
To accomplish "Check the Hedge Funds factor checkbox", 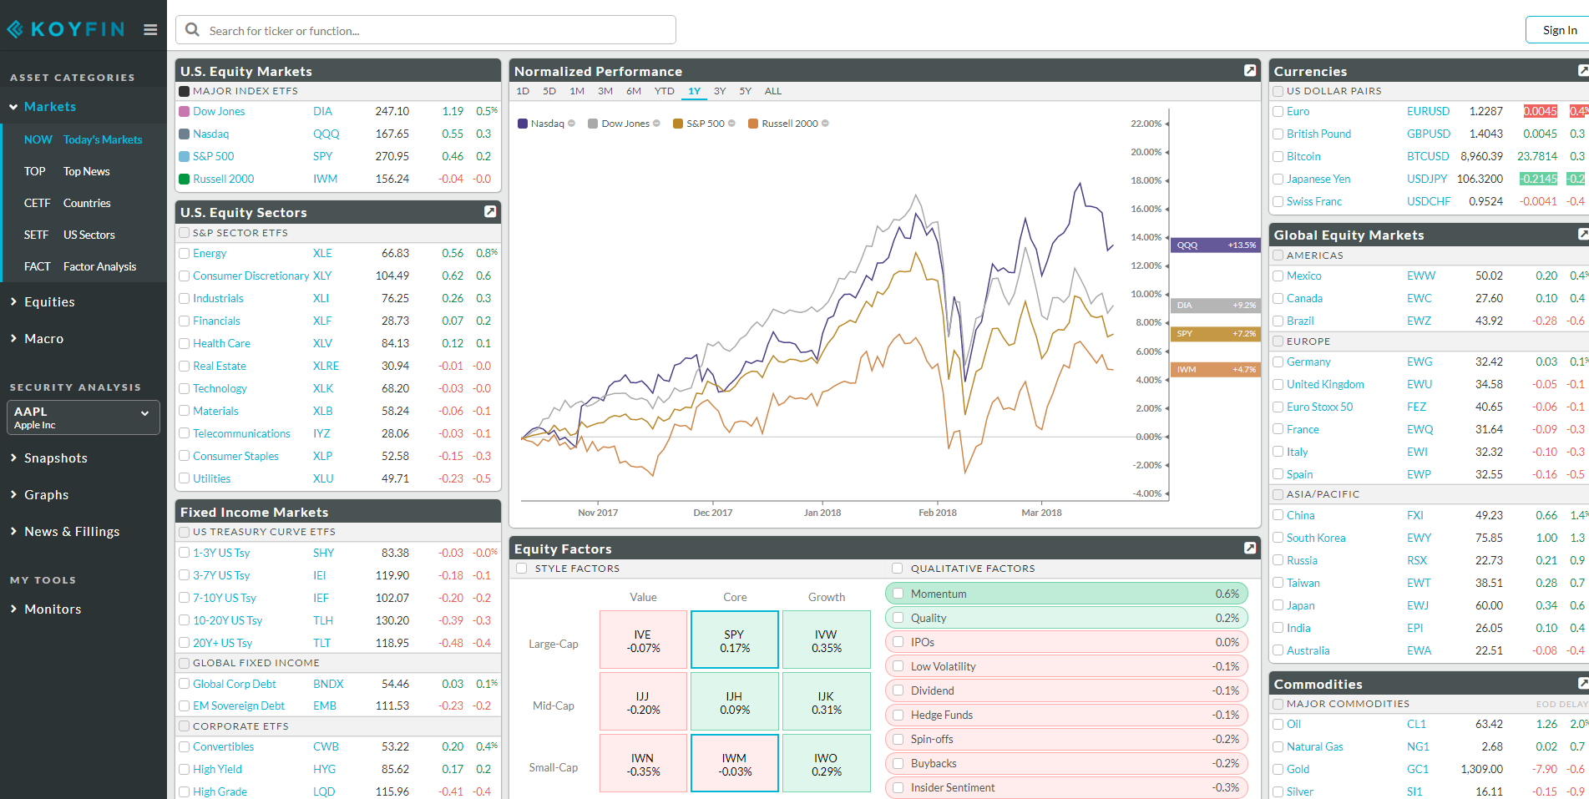I will [898, 715].
